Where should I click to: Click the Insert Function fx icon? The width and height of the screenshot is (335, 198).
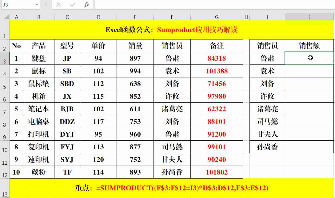[86, 5]
